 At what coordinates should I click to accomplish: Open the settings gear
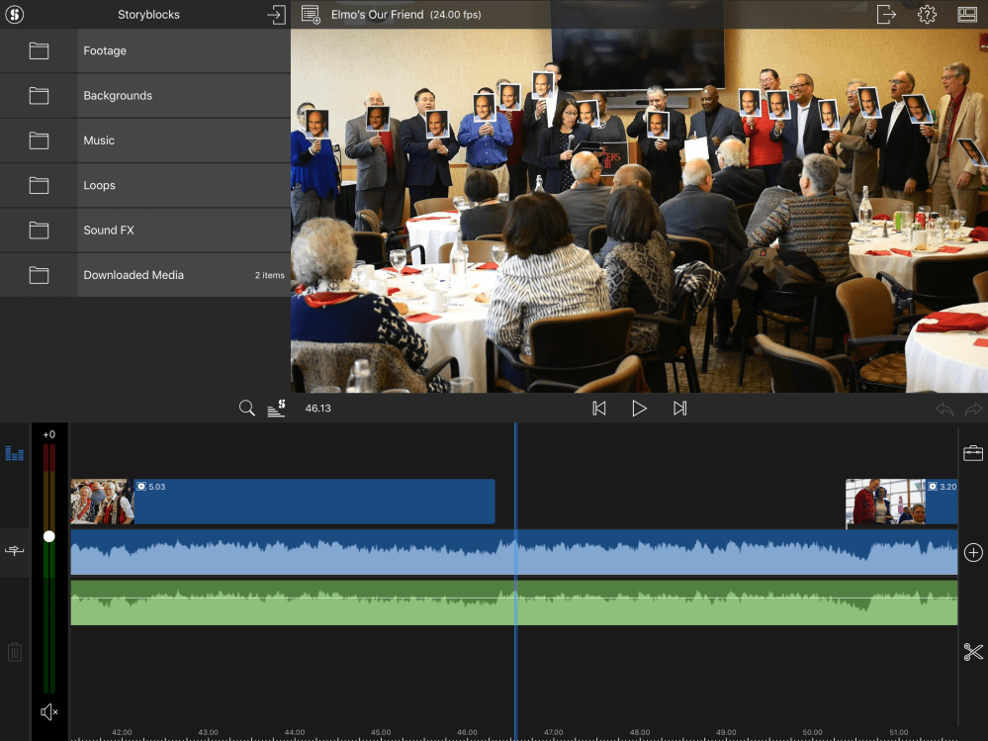pyautogui.click(x=927, y=15)
